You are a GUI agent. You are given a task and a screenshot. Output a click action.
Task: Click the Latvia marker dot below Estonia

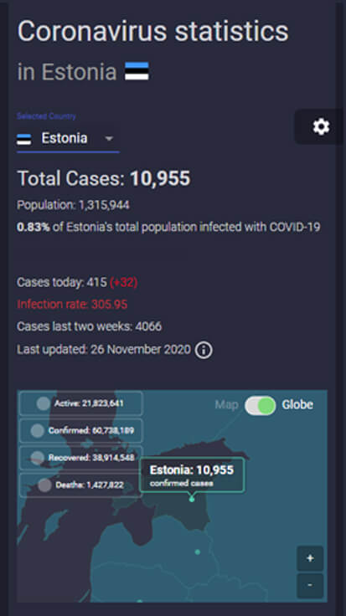click(x=198, y=552)
